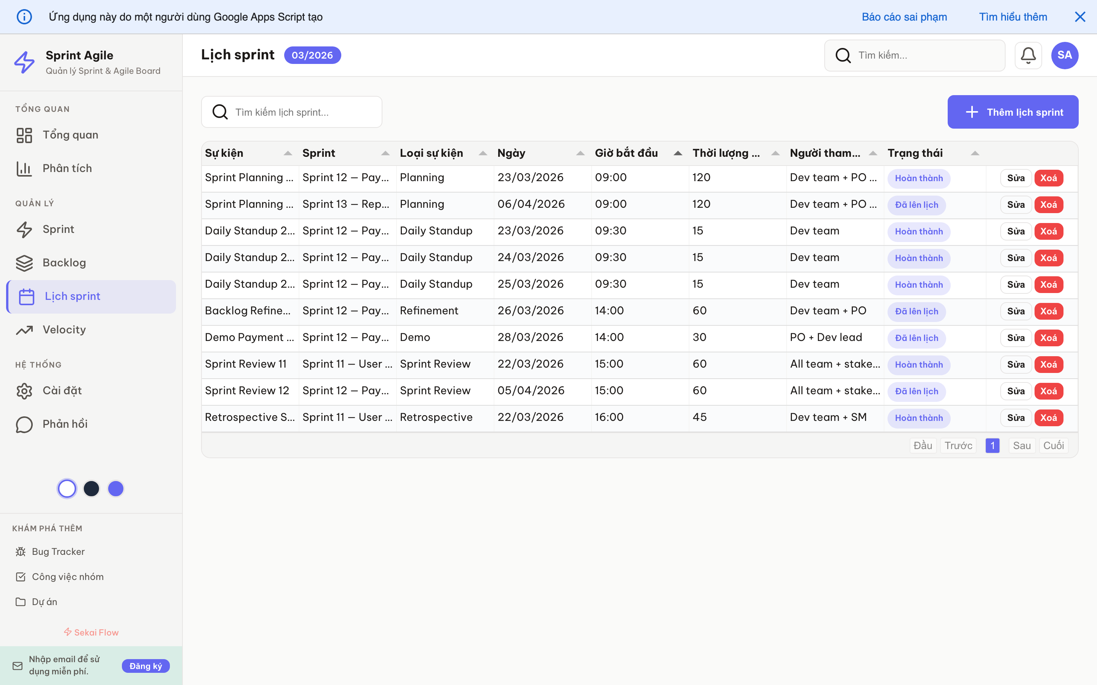
Task: Select the Tổng quan grid icon
Action: (24, 135)
